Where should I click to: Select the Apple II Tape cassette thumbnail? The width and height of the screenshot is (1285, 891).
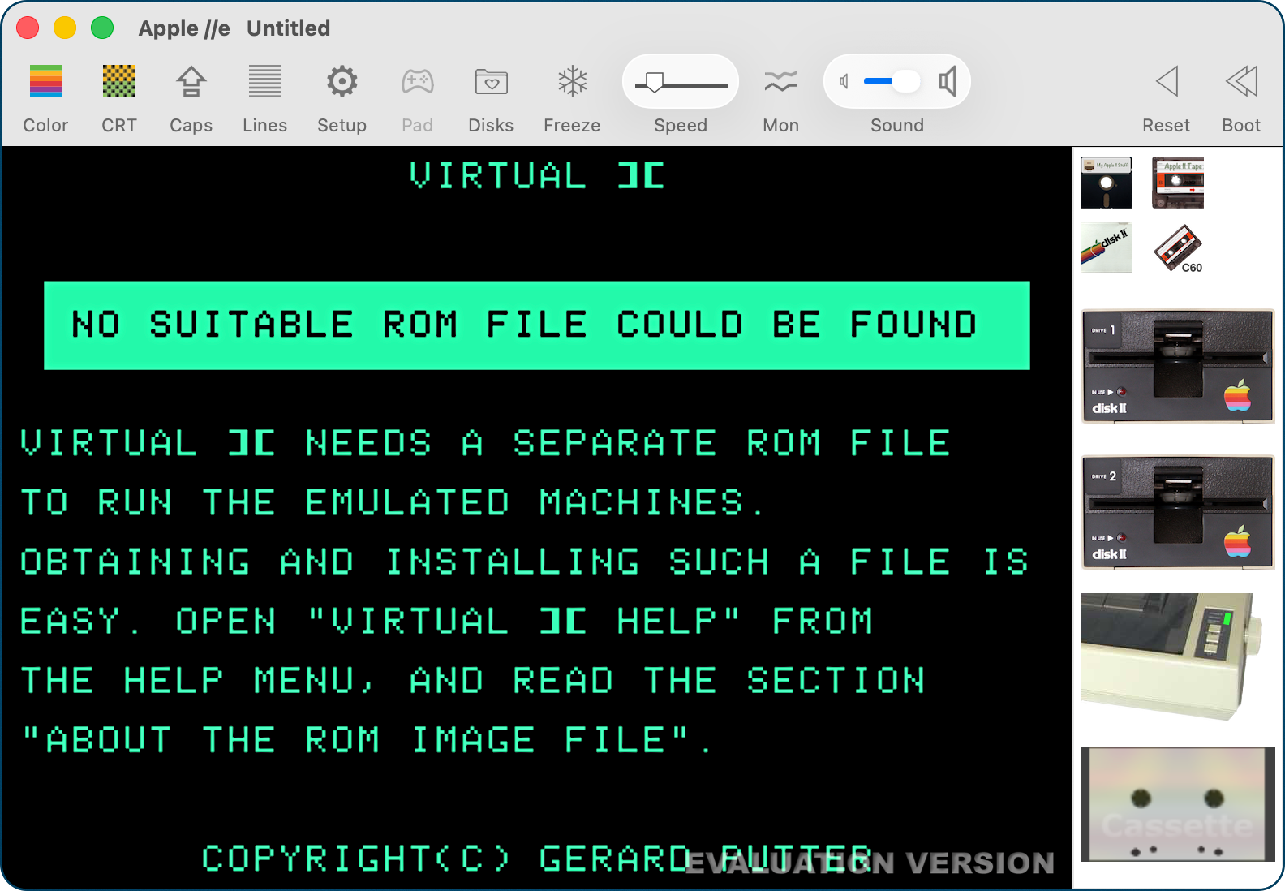pos(1178,183)
